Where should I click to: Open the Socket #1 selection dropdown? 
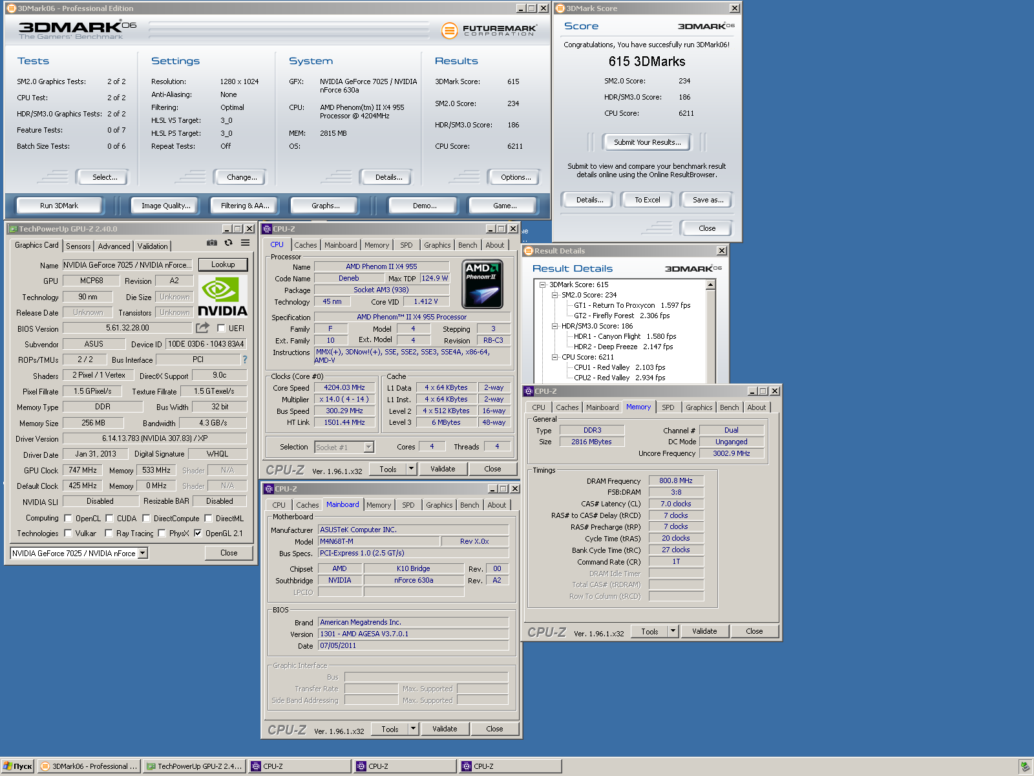point(368,447)
